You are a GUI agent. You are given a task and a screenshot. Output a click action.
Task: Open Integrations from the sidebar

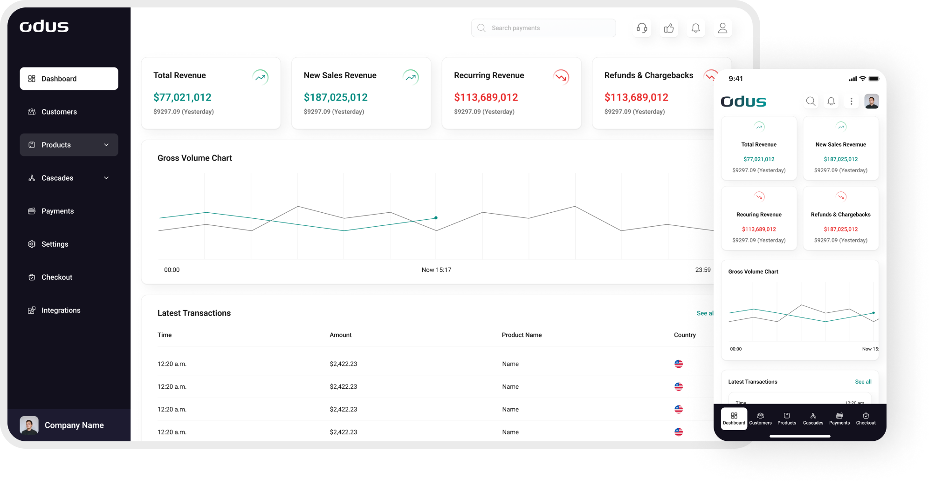61,310
